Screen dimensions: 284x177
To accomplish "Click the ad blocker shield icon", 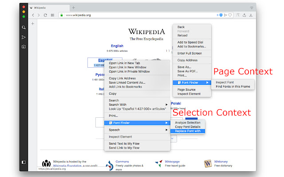I will coord(221,15).
